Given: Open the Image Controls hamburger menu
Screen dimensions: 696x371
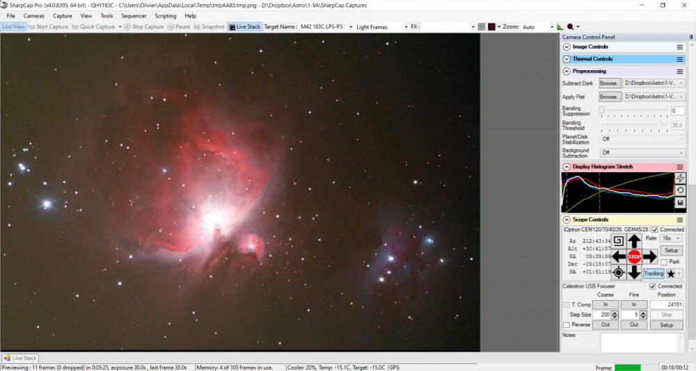Looking at the screenshot, I should 679,47.
